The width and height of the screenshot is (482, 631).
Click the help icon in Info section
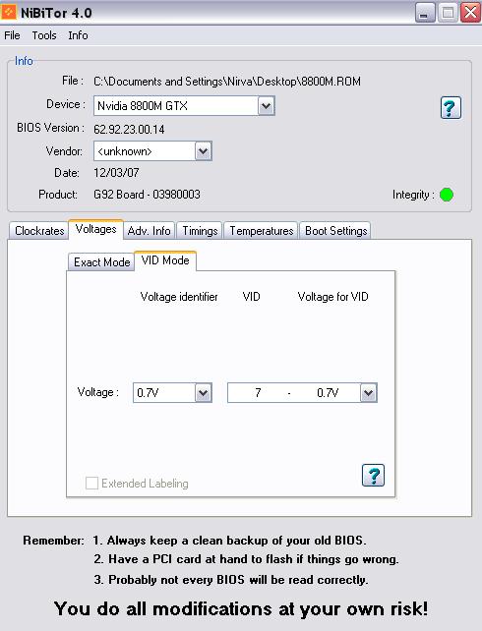pyautogui.click(x=451, y=107)
